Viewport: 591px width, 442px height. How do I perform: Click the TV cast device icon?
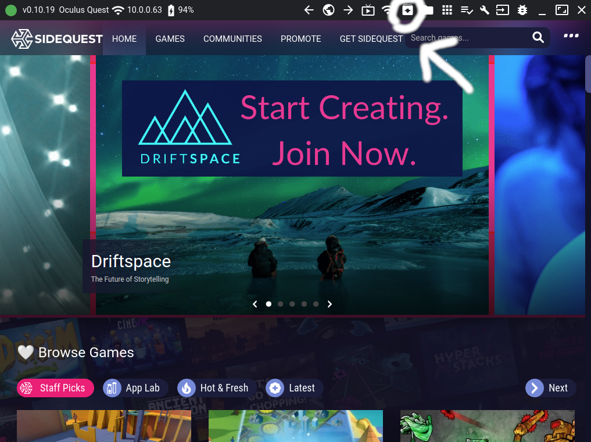(368, 10)
